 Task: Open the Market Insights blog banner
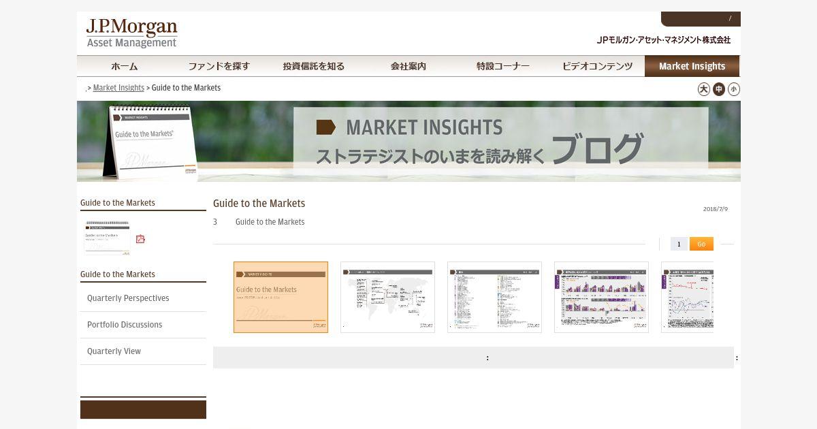[x=408, y=141]
